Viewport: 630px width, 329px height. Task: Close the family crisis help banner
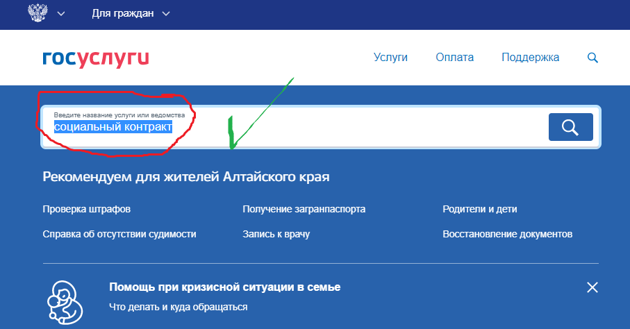click(x=592, y=287)
